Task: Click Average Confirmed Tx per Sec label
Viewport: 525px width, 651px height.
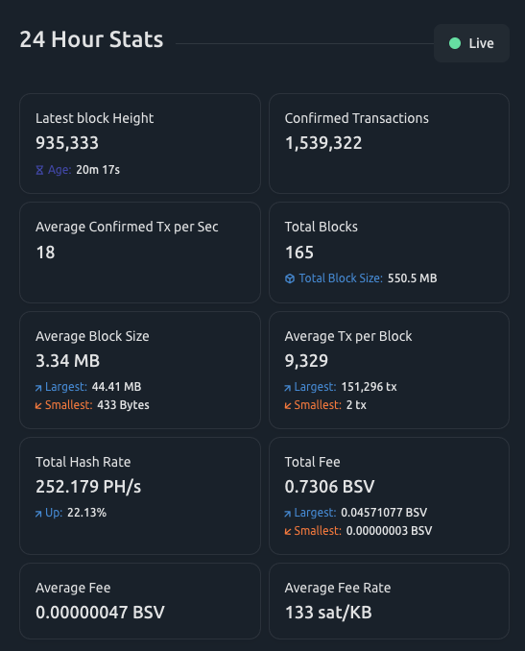Action: (x=127, y=228)
